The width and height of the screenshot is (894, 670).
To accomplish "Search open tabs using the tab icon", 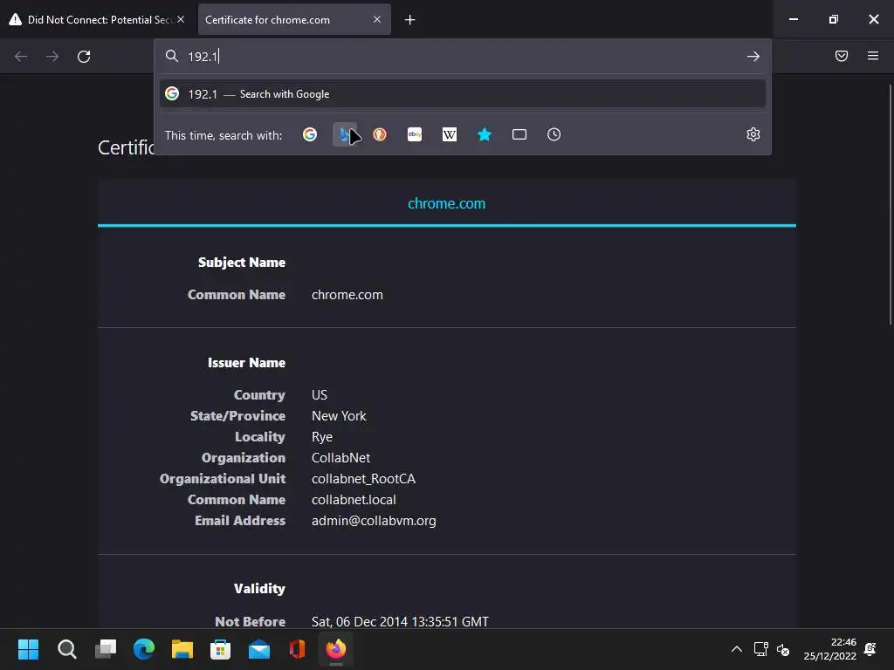I will (x=519, y=134).
